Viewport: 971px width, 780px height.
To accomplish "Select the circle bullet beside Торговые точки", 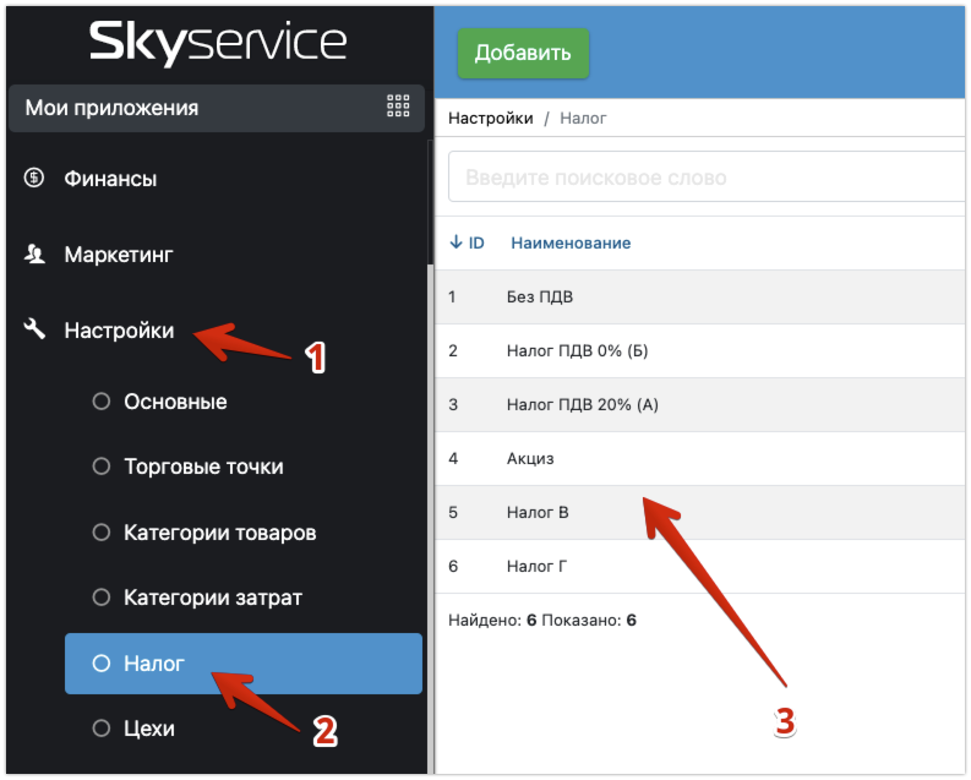I will [x=101, y=467].
